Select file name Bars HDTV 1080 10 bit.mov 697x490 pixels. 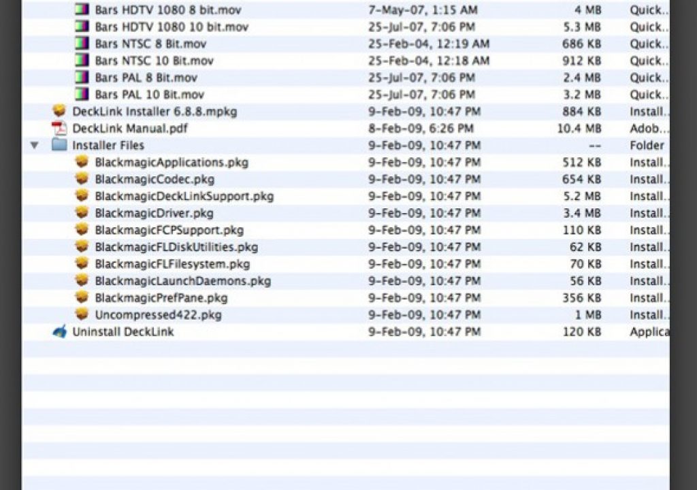(172, 27)
